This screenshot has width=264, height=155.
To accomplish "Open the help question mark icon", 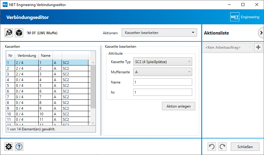I will (19, 147).
